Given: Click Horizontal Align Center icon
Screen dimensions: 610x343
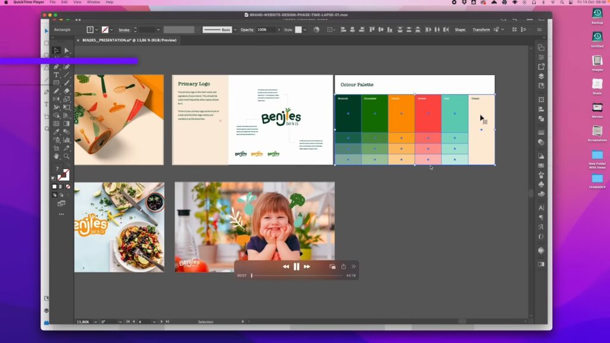Looking at the screenshot, I should pos(353,30).
